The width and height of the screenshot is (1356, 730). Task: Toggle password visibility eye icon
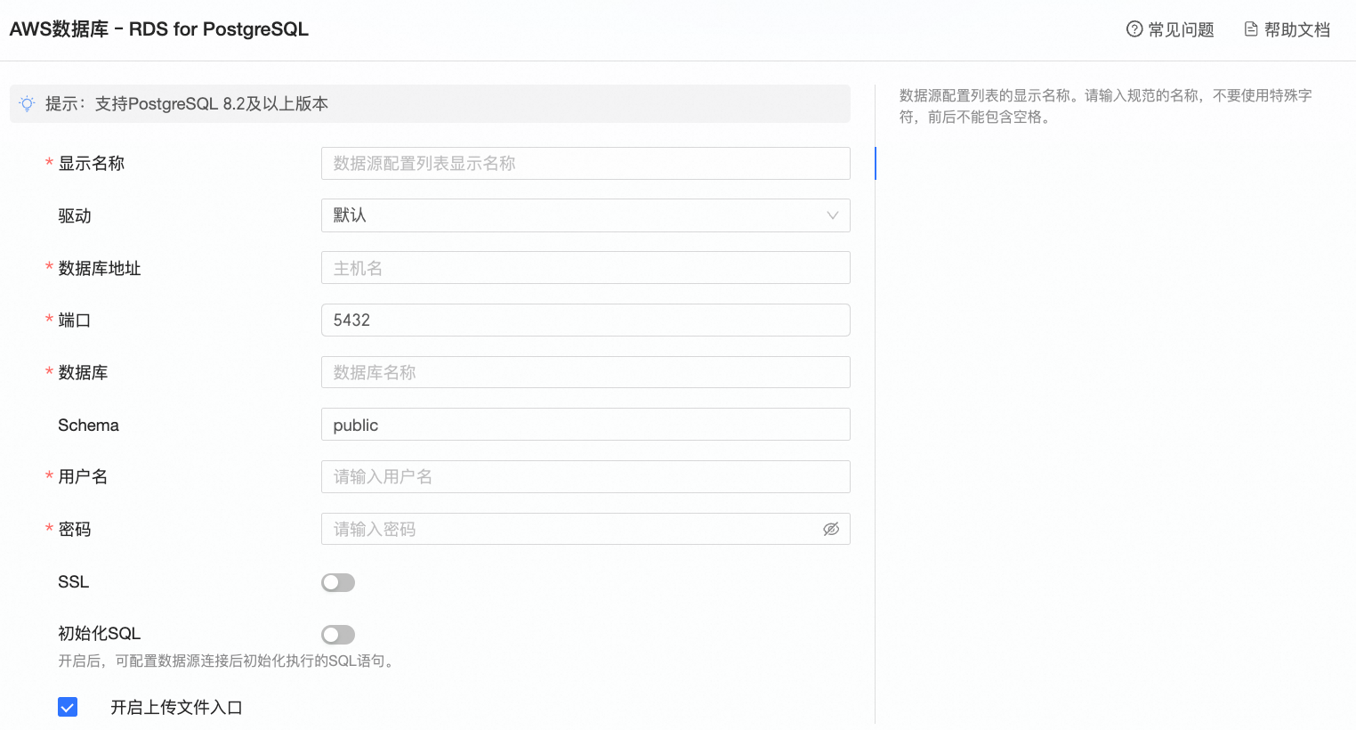(831, 529)
